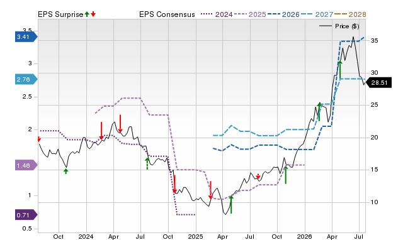Click the 2025 label on the time axis
The height and width of the screenshot is (240, 403).
[195, 236]
